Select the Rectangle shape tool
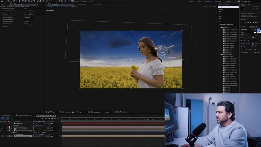Image resolution: width=261 pixels, height=147 pixels. 29,1
